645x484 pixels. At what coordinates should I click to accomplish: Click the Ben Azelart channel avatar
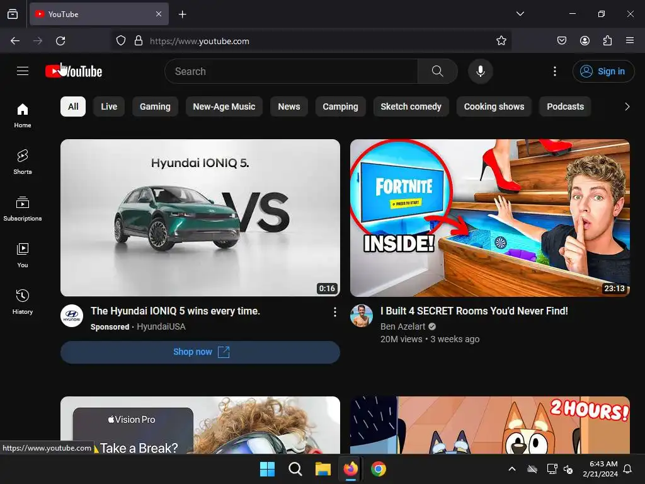pos(361,316)
